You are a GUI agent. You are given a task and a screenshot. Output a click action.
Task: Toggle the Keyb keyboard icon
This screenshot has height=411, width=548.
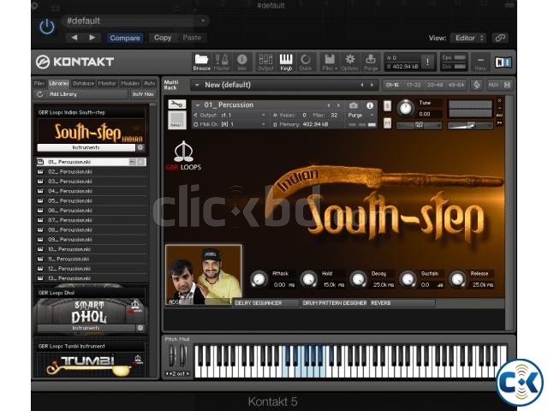point(286,63)
